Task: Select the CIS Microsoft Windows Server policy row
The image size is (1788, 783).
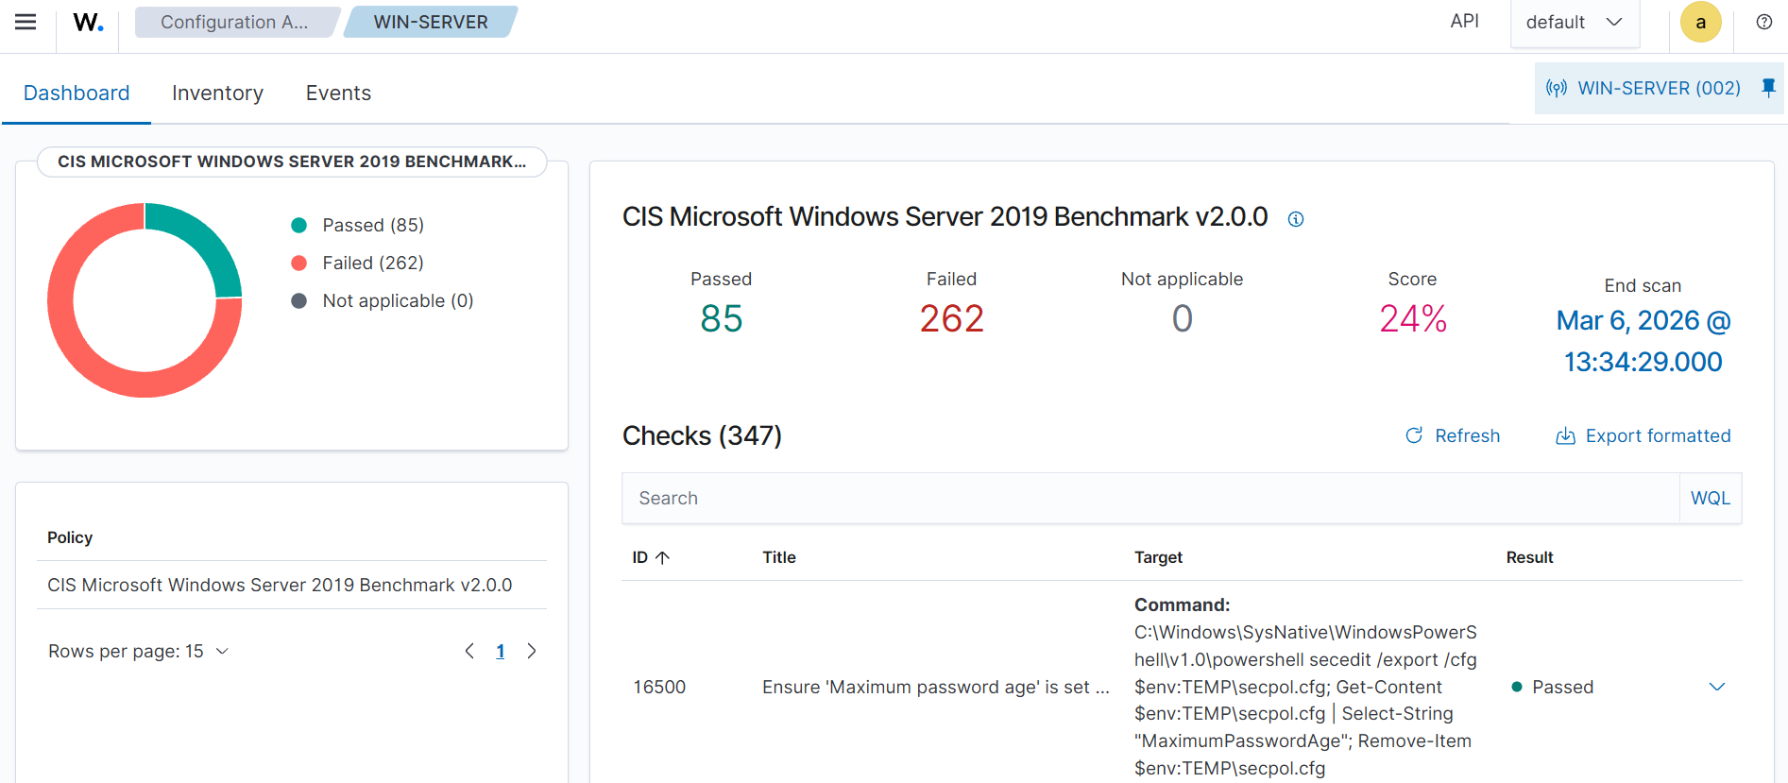Action: pyautogui.click(x=292, y=585)
